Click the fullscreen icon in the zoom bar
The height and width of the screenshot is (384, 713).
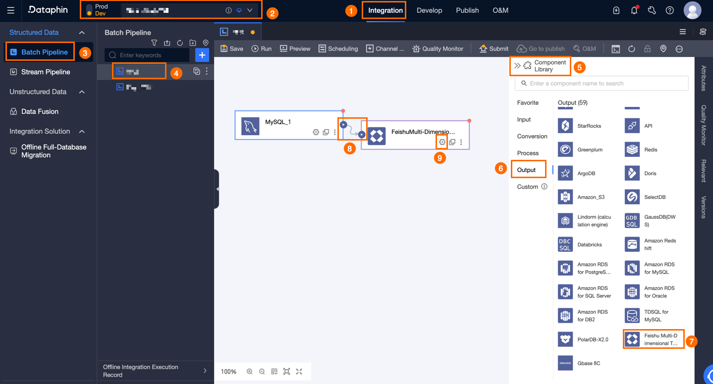point(299,372)
